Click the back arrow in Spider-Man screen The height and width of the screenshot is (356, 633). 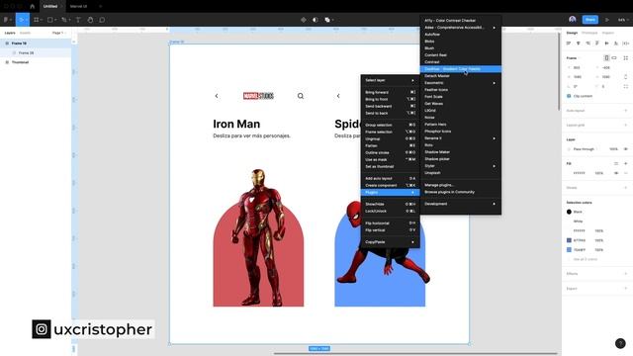[x=338, y=96]
